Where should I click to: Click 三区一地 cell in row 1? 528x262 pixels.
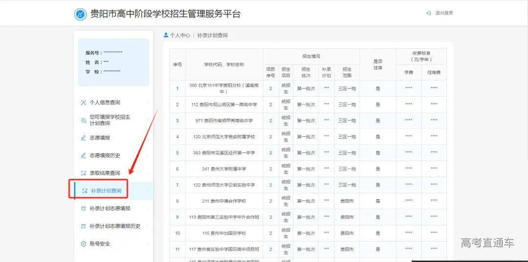click(x=347, y=89)
